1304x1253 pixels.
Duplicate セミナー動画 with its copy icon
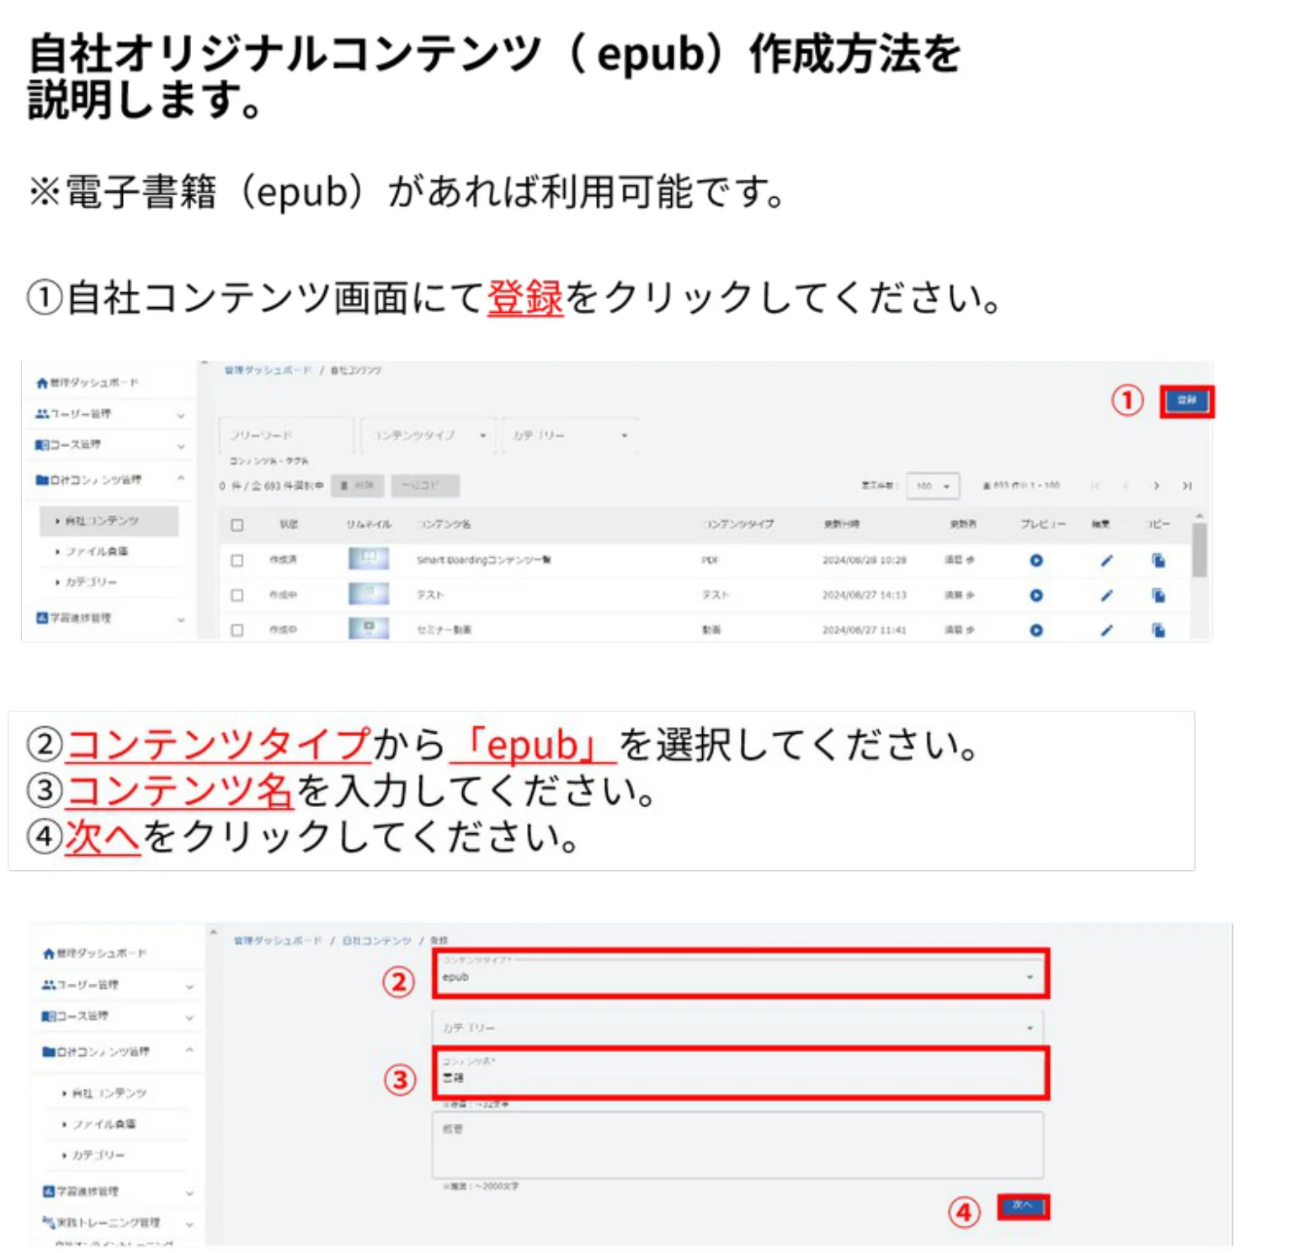pyautogui.click(x=1158, y=629)
